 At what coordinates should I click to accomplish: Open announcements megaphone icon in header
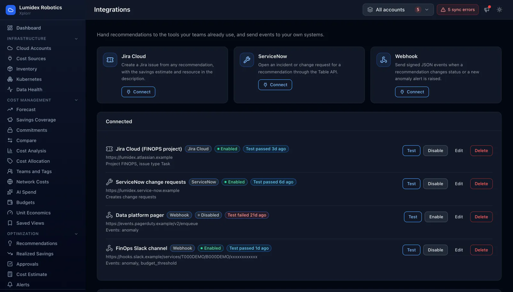pyautogui.click(x=487, y=10)
